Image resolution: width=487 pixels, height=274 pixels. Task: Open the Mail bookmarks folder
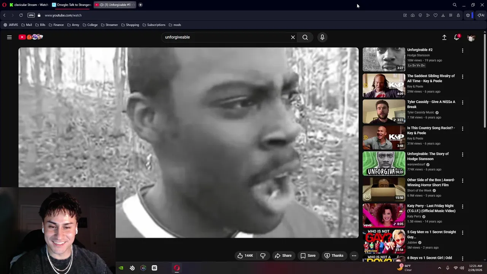click(27, 25)
